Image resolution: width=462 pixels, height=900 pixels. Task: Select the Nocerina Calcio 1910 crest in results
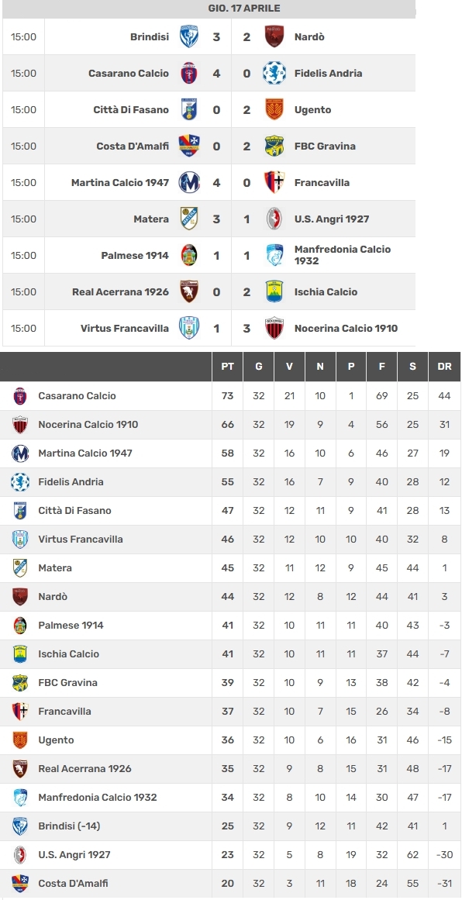[x=274, y=329]
